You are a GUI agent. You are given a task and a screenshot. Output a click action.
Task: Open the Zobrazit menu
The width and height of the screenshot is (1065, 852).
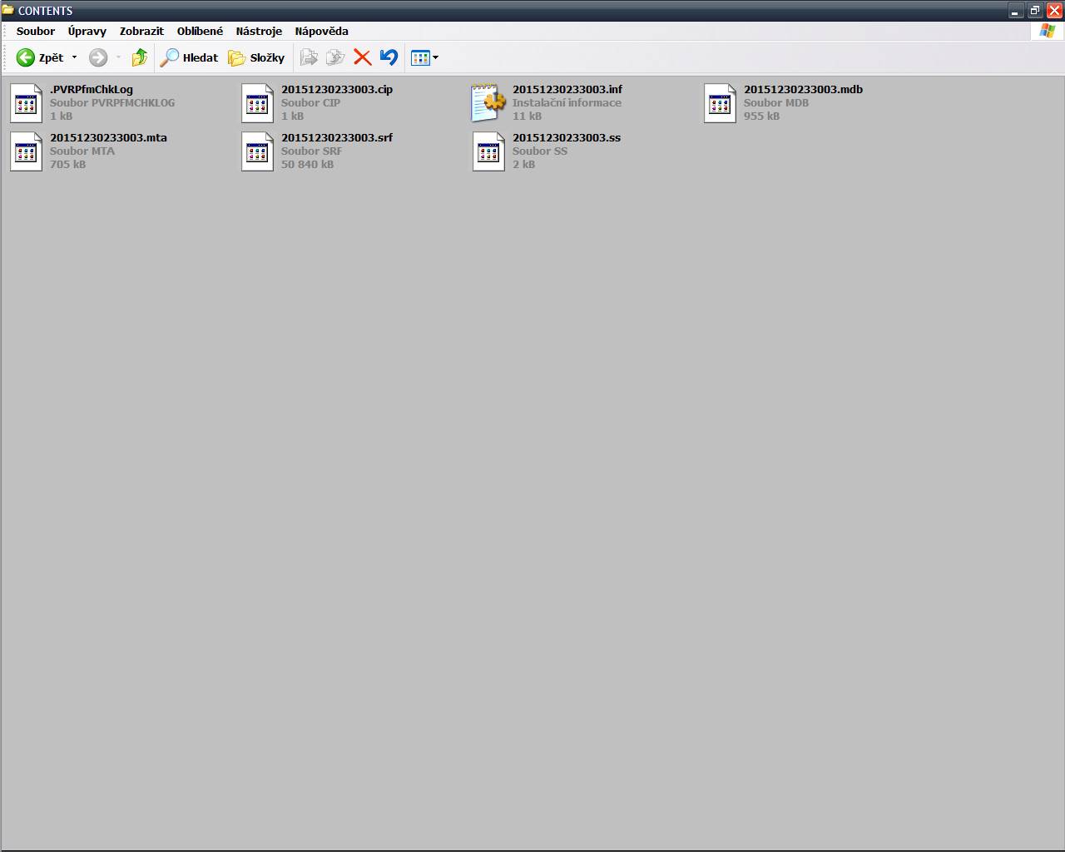tap(141, 31)
